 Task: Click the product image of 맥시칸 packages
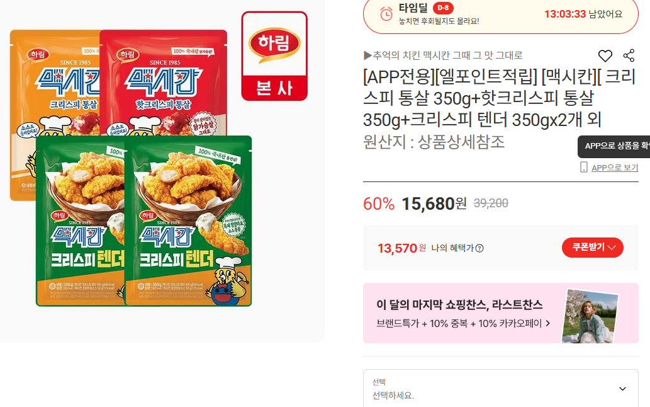131,168
